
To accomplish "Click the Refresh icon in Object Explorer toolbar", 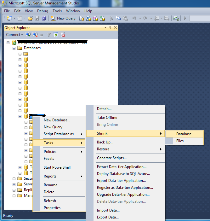I will [x=56, y=35].
